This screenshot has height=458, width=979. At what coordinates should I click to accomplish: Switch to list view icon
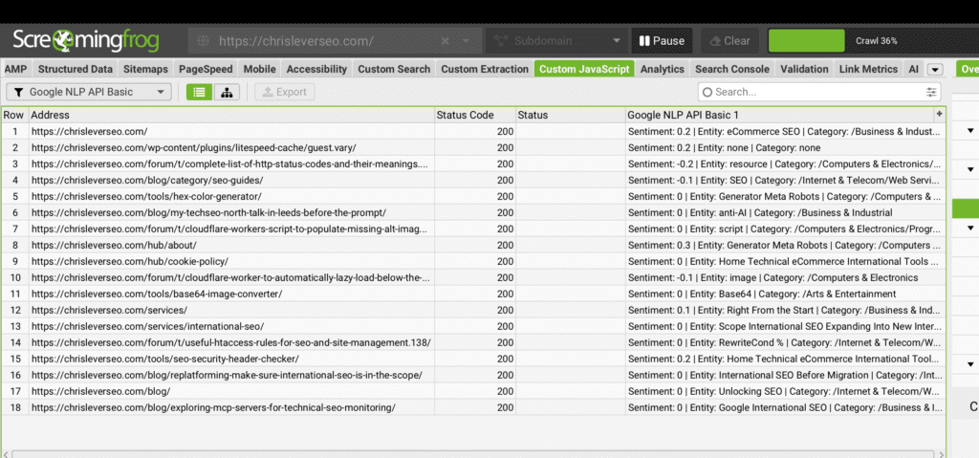[x=199, y=92]
